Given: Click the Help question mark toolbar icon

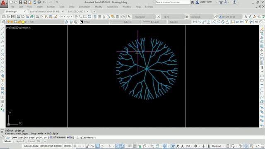Looking at the screenshot, I should [123, 17].
